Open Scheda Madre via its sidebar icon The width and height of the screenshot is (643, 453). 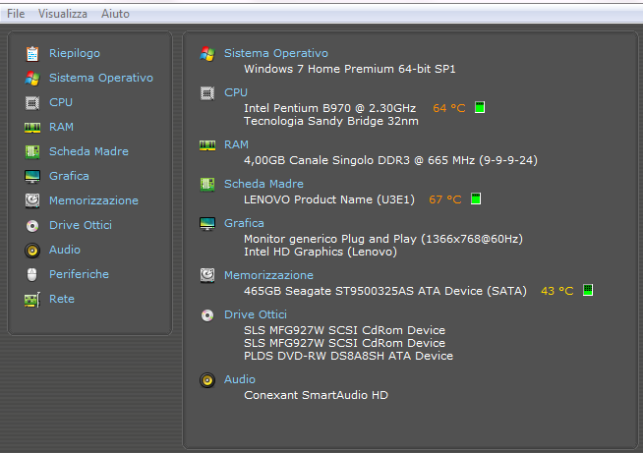pos(32,151)
